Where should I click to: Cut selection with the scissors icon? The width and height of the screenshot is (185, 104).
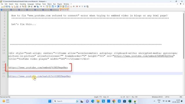coord(20,6)
